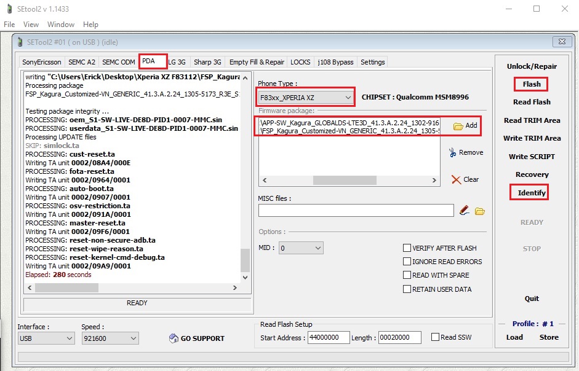The height and width of the screenshot is (371, 579).
Task: Switch to the SEMC A2 tab
Action: coord(82,62)
